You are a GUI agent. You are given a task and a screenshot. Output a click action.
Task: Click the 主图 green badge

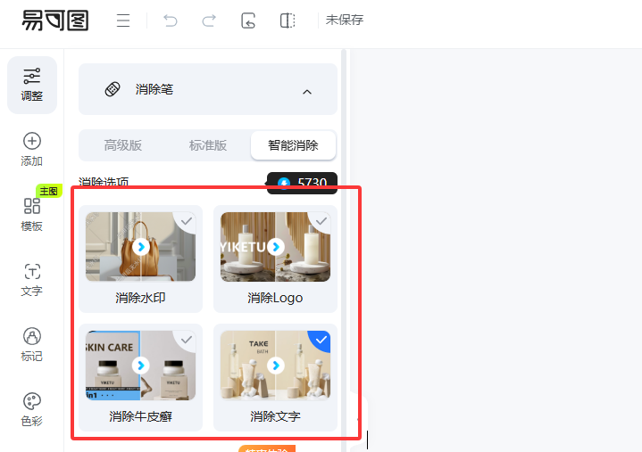click(x=49, y=191)
